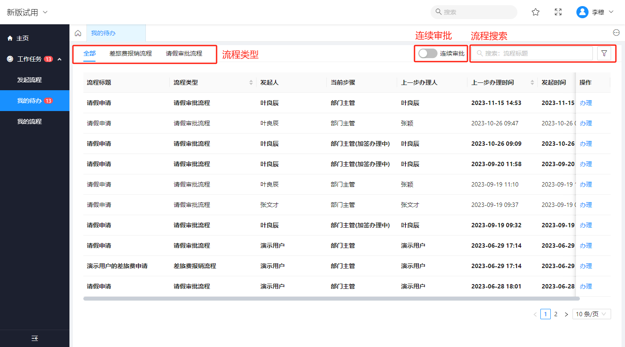The height and width of the screenshot is (347, 625).
Task: Toggle the 连续审批 switch
Action: tap(428, 53)
